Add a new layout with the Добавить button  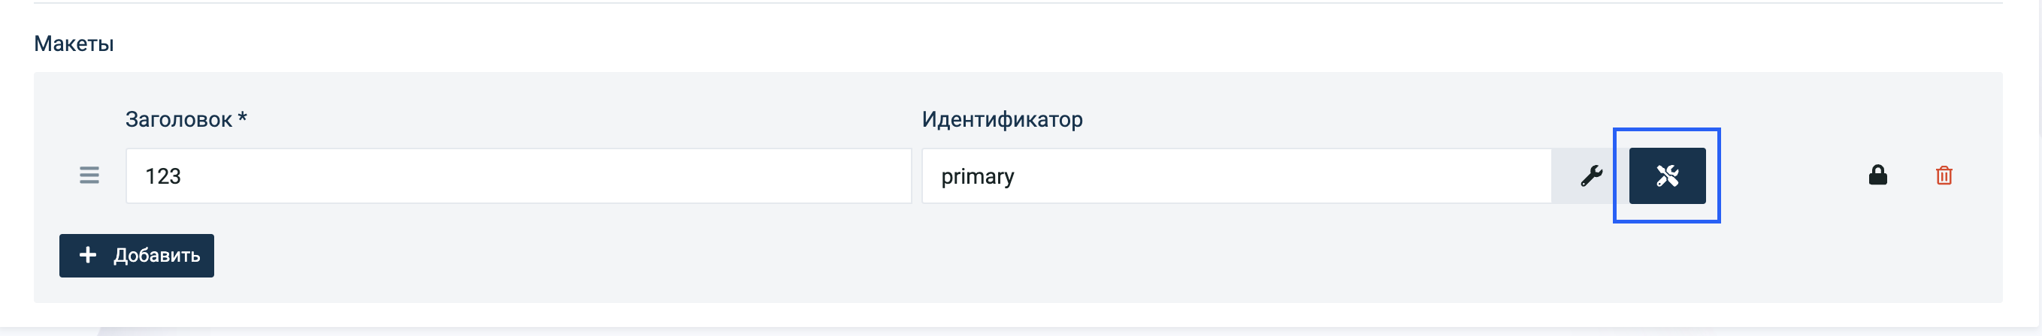(136, 255)
